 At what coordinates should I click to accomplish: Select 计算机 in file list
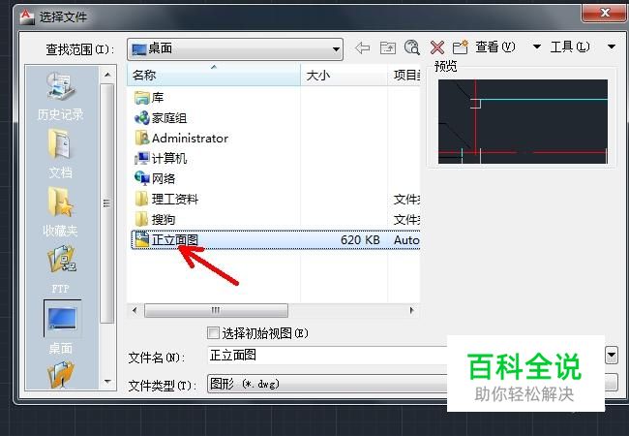[161, 159]
